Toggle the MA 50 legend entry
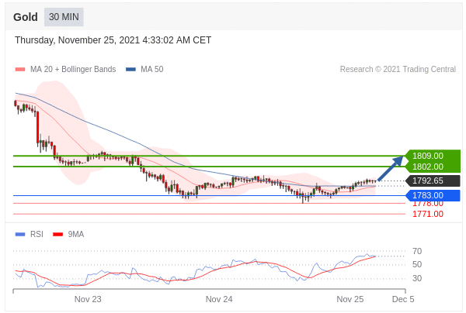This screenshot has width=466, height=313. (x=151, y=70)
